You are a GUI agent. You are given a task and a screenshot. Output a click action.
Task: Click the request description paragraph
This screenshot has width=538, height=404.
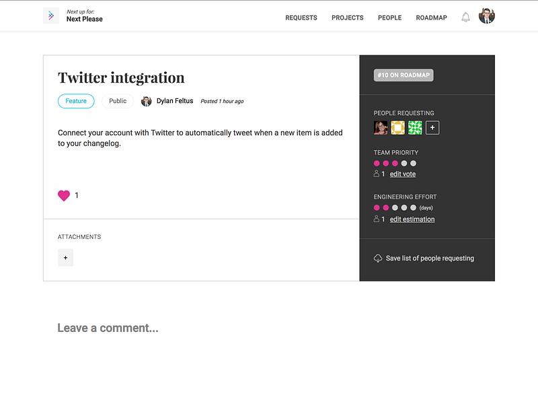[x=200, y=138]
